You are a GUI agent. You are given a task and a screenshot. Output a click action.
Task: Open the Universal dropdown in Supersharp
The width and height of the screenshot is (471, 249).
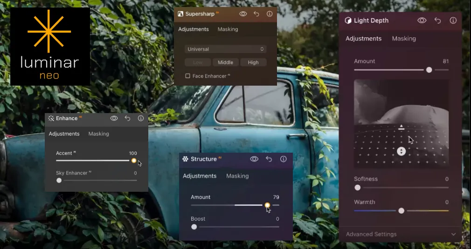click(226, 49)
